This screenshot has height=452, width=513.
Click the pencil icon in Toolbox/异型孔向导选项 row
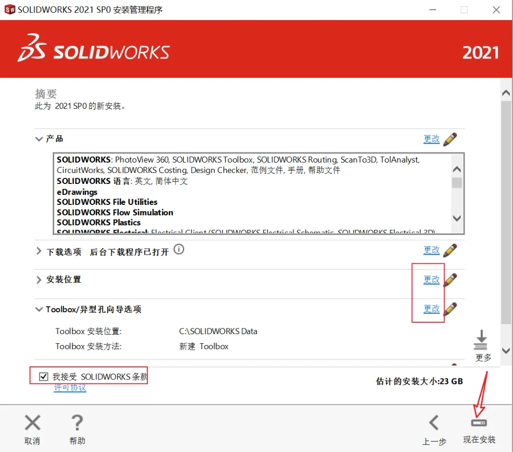coord(450,309)
